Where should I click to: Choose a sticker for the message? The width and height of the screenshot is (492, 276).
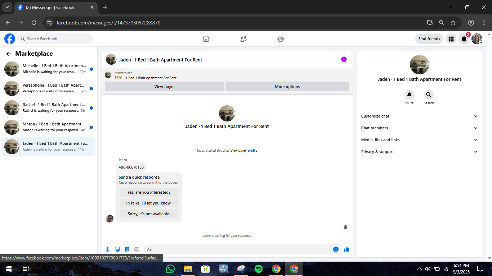[x=127, y=249]
